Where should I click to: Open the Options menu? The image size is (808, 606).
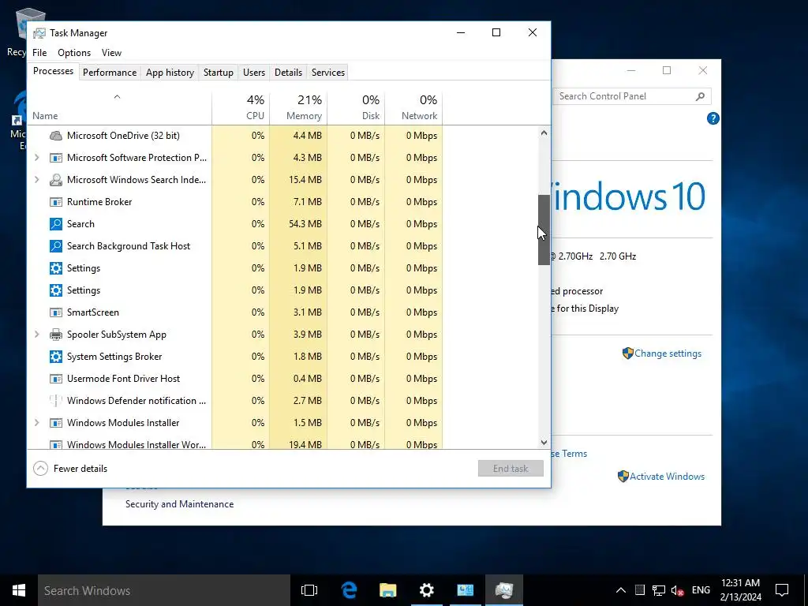coord(74,53)
